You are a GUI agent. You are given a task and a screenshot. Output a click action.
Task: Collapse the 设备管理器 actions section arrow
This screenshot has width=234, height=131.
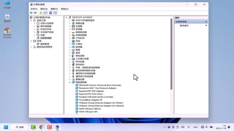(206, 22)
